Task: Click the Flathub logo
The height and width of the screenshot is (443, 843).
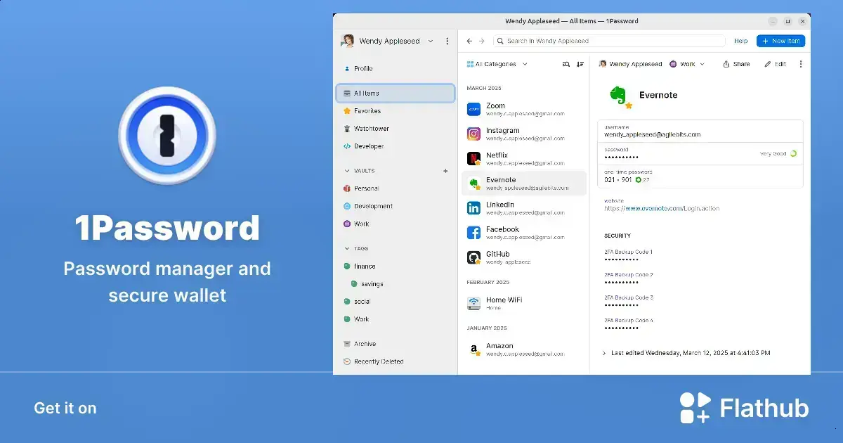Action: (744, 408)
